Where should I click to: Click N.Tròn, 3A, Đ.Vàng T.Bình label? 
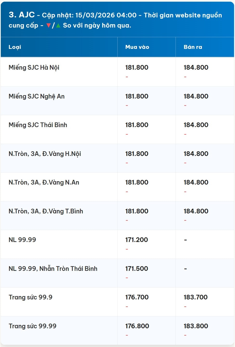[x=46, y=211]
